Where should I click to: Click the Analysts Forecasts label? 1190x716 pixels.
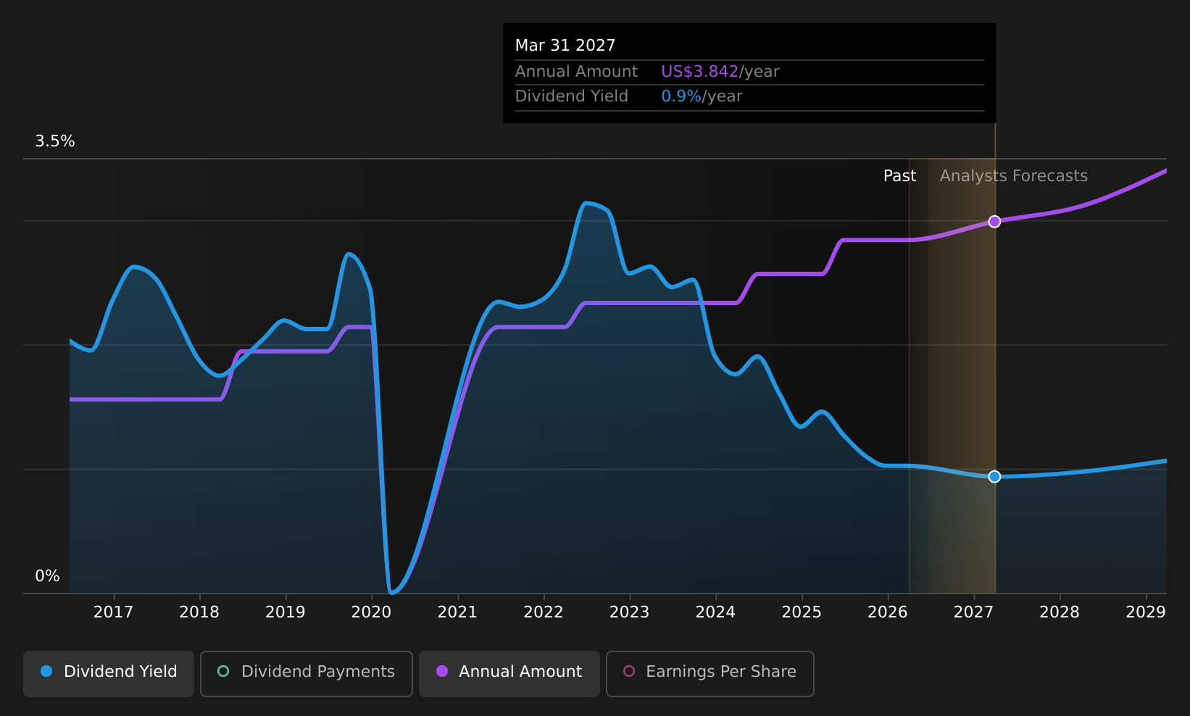pos(1014,176)
